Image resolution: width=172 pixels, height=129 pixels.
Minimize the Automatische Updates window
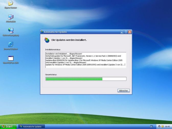click(122, 32)
